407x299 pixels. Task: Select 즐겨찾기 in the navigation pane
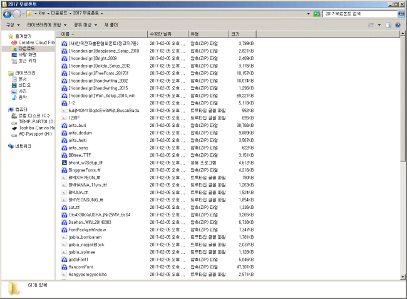23,36
